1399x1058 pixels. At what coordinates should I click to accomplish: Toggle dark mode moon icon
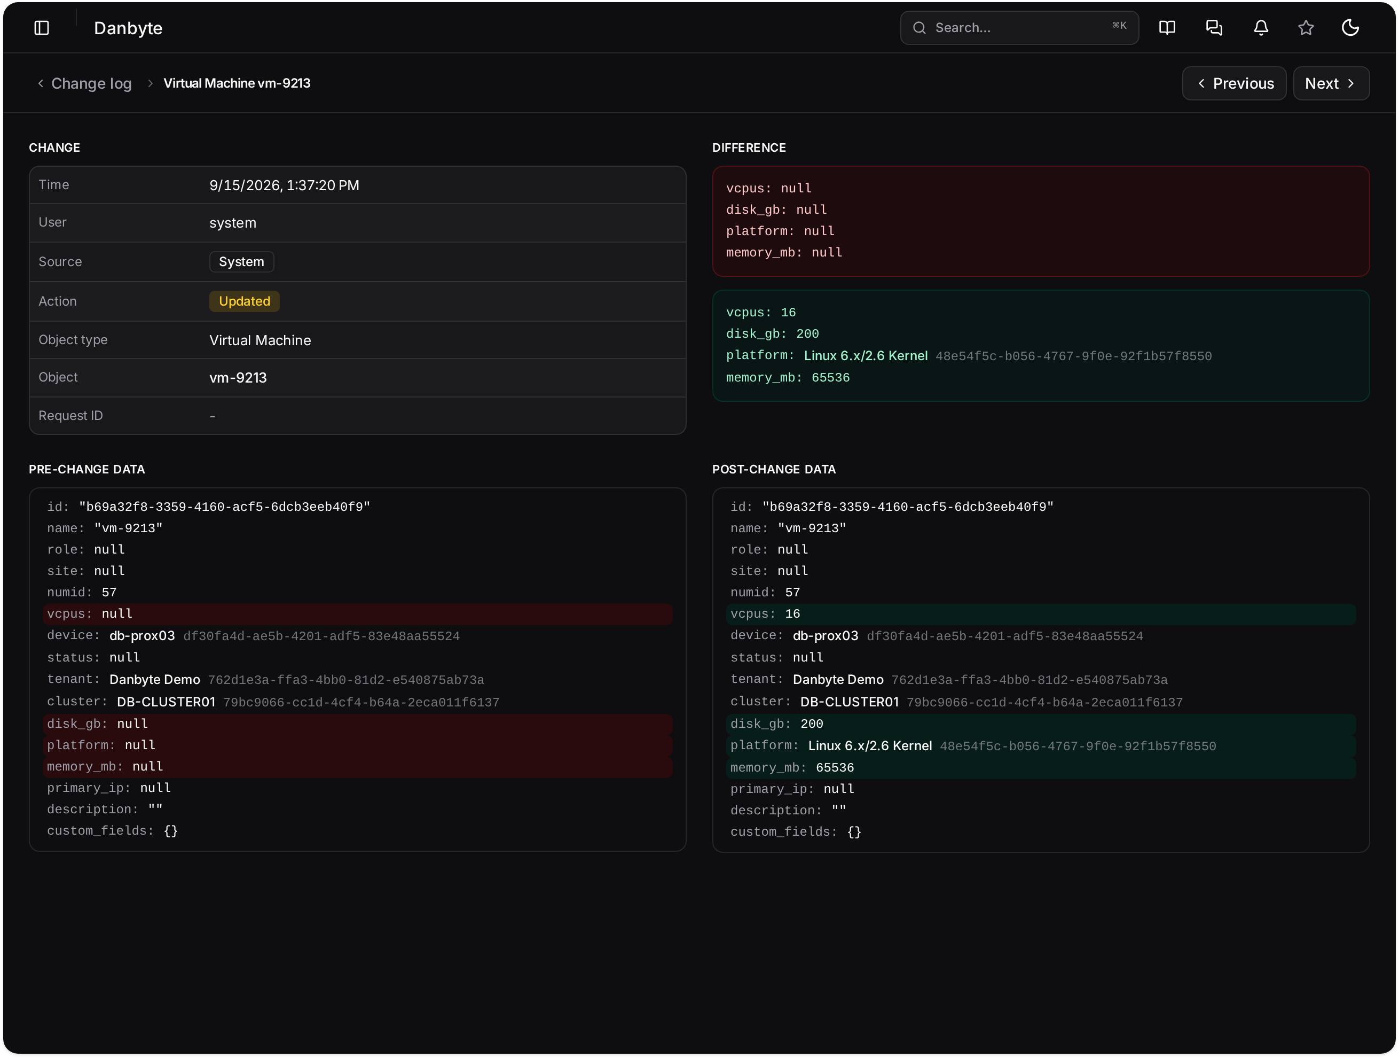(1350, 28)
